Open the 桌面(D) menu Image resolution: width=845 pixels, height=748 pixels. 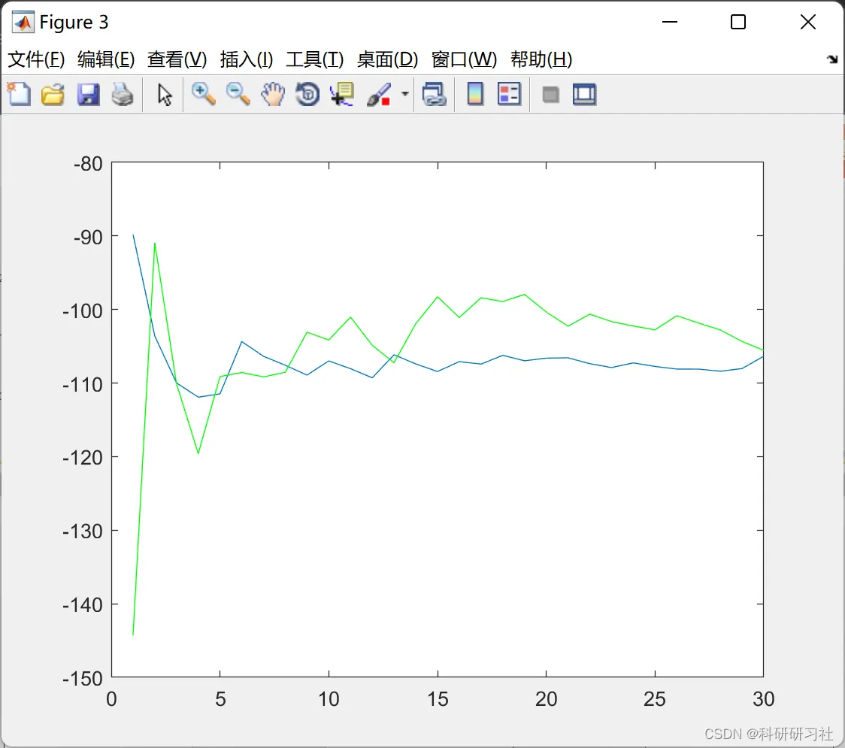coord(387,59)
